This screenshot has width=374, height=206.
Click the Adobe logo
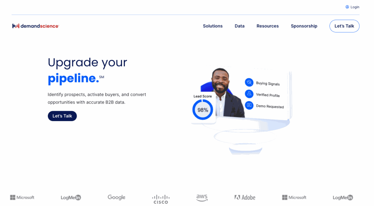(x=245, y=197)
